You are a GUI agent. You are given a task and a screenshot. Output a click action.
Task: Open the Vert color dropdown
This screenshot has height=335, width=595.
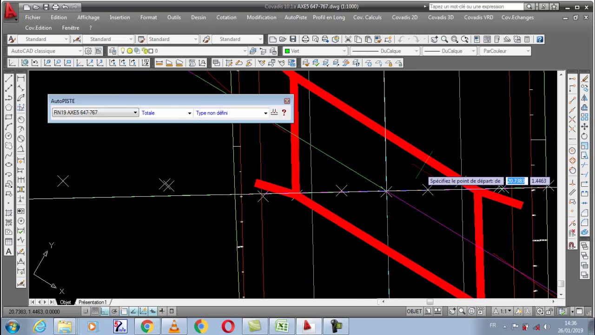315,51
